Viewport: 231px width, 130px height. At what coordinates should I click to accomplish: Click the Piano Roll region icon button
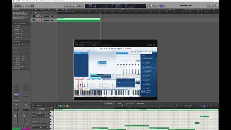coord(32,109)
